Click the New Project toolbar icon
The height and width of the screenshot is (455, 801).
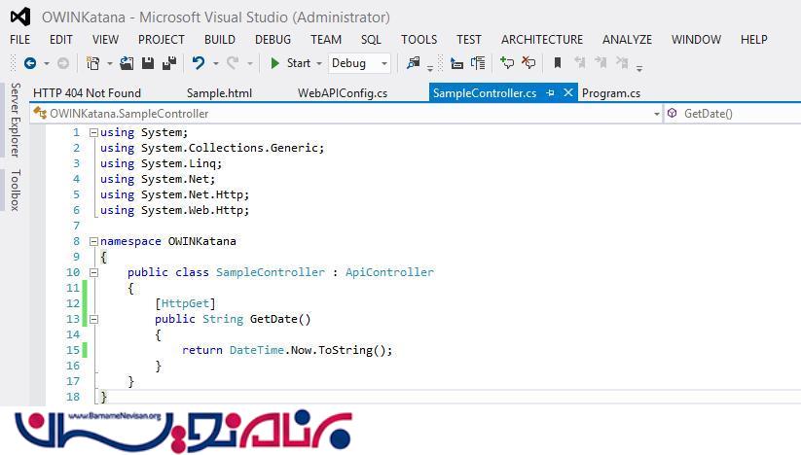(92, 63)
